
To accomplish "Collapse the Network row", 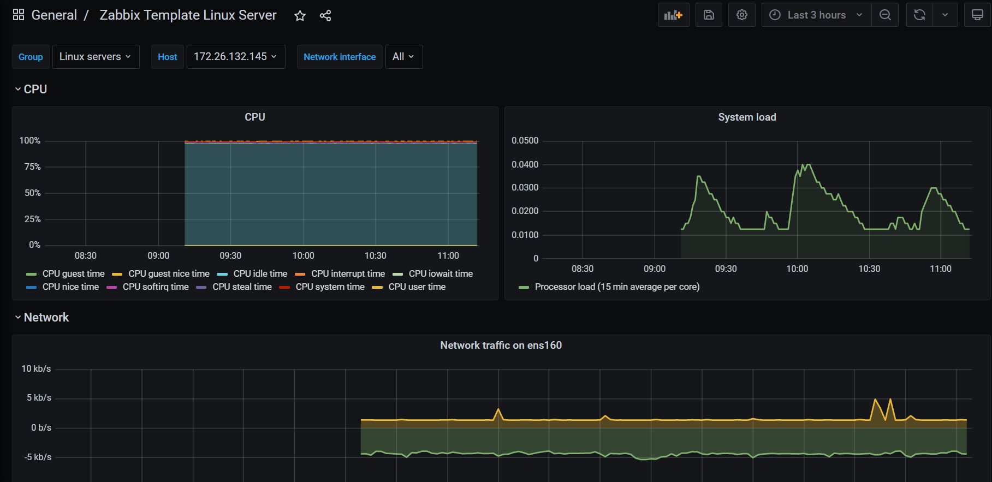I will click(41, 317).
